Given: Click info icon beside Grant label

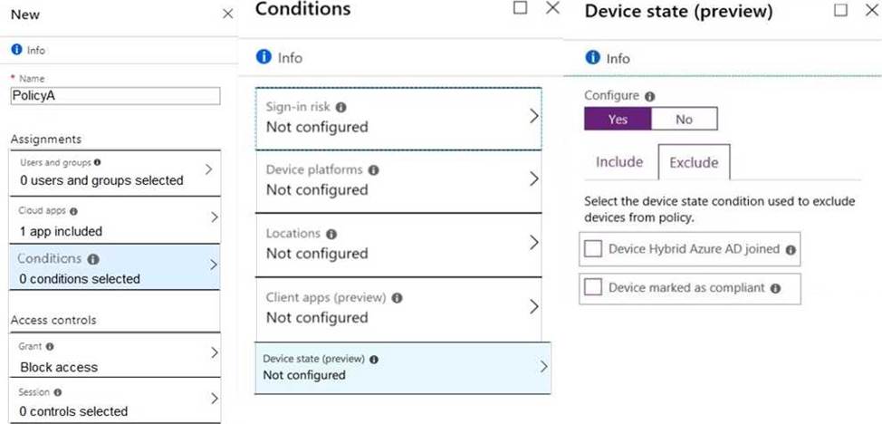Looking at the screenshot, I should click(49, 346).
